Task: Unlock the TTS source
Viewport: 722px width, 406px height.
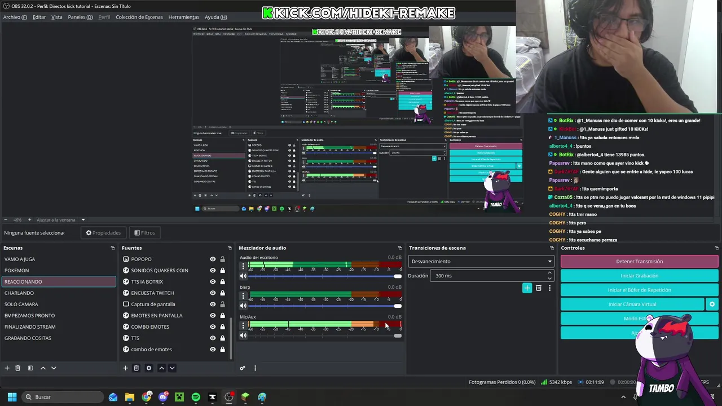Action: [222, 338]
